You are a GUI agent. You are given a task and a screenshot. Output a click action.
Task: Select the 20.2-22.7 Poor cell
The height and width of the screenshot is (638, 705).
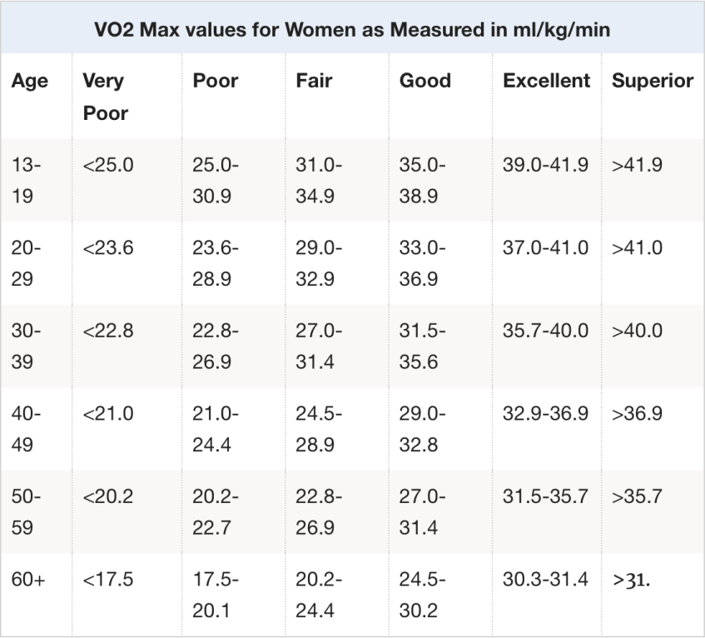[215, 511]
